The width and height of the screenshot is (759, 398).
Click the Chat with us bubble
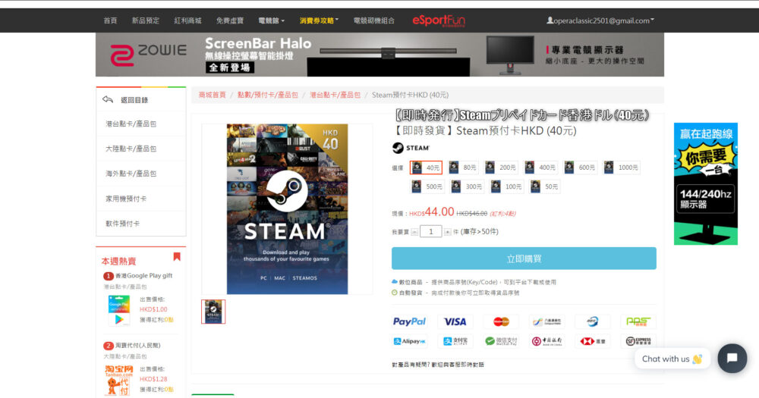[672, 359]
